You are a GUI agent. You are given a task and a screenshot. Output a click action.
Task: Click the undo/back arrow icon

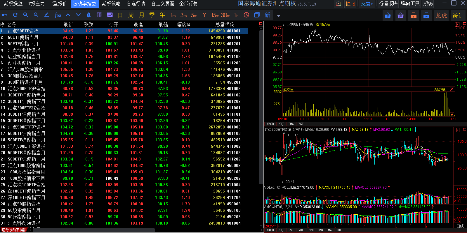pyautogui.click(x=5, y=15)
